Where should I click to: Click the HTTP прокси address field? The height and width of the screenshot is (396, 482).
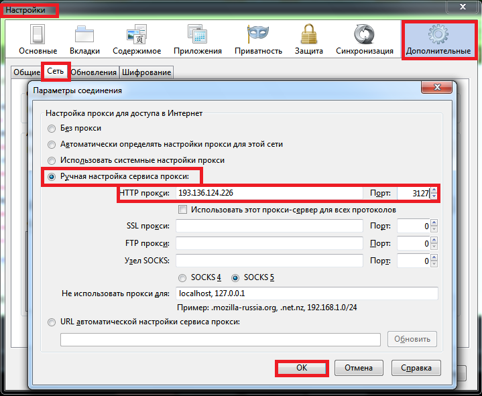269,193
